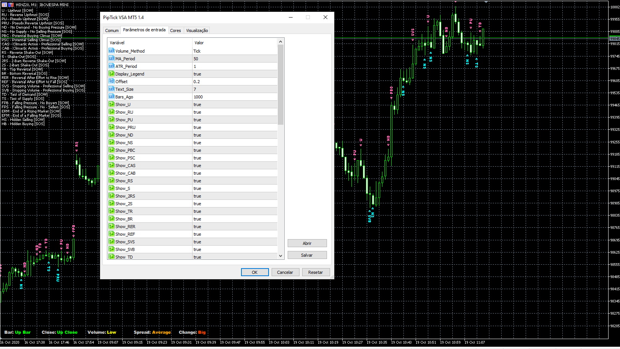This screenshot has width=620, height=349.
Task: Open the Visualização tab
Action: coord(197,31)
